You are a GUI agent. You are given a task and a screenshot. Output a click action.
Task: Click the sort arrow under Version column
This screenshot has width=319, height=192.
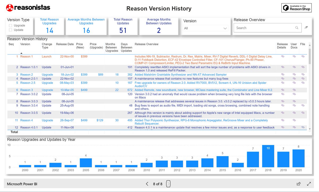(x=22, y=53)
